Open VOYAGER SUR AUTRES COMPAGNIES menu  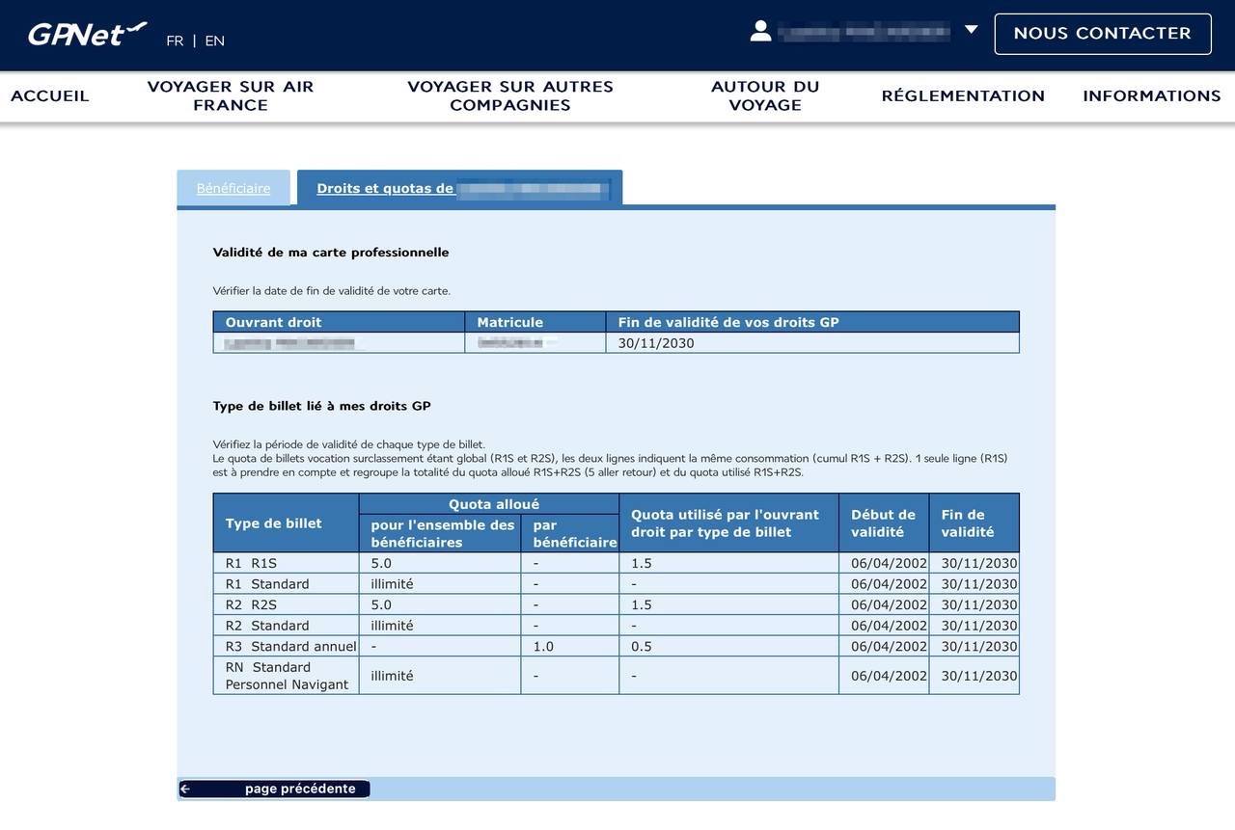(x=510, y=95)
